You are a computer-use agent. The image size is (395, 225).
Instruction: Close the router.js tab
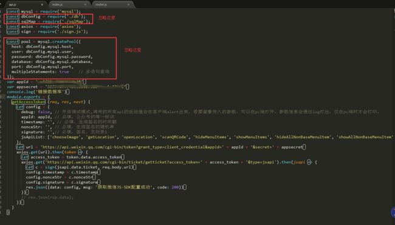128,4
